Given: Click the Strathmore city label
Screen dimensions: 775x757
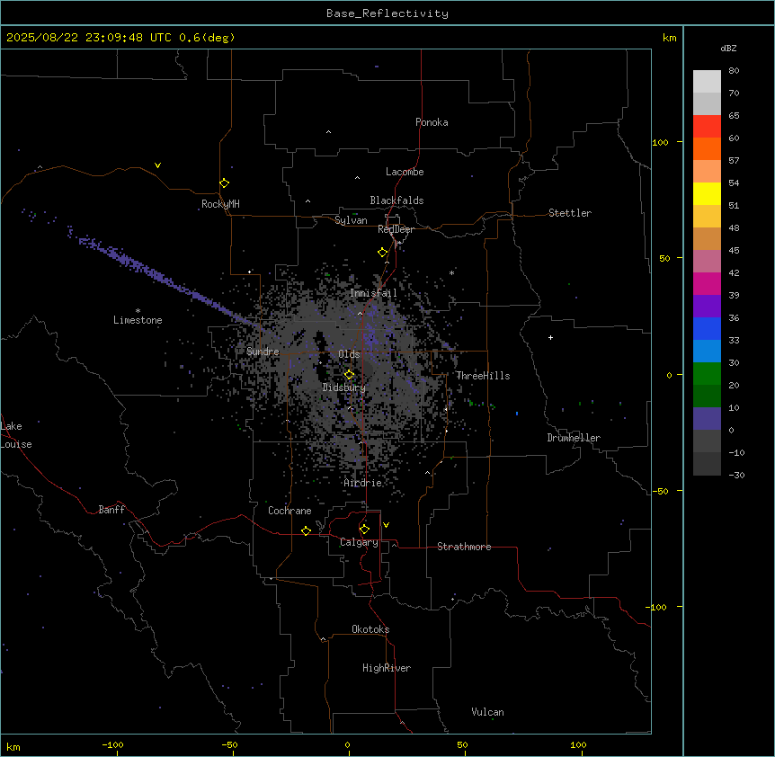Looking at the screenshot, I should click(464, 547).
